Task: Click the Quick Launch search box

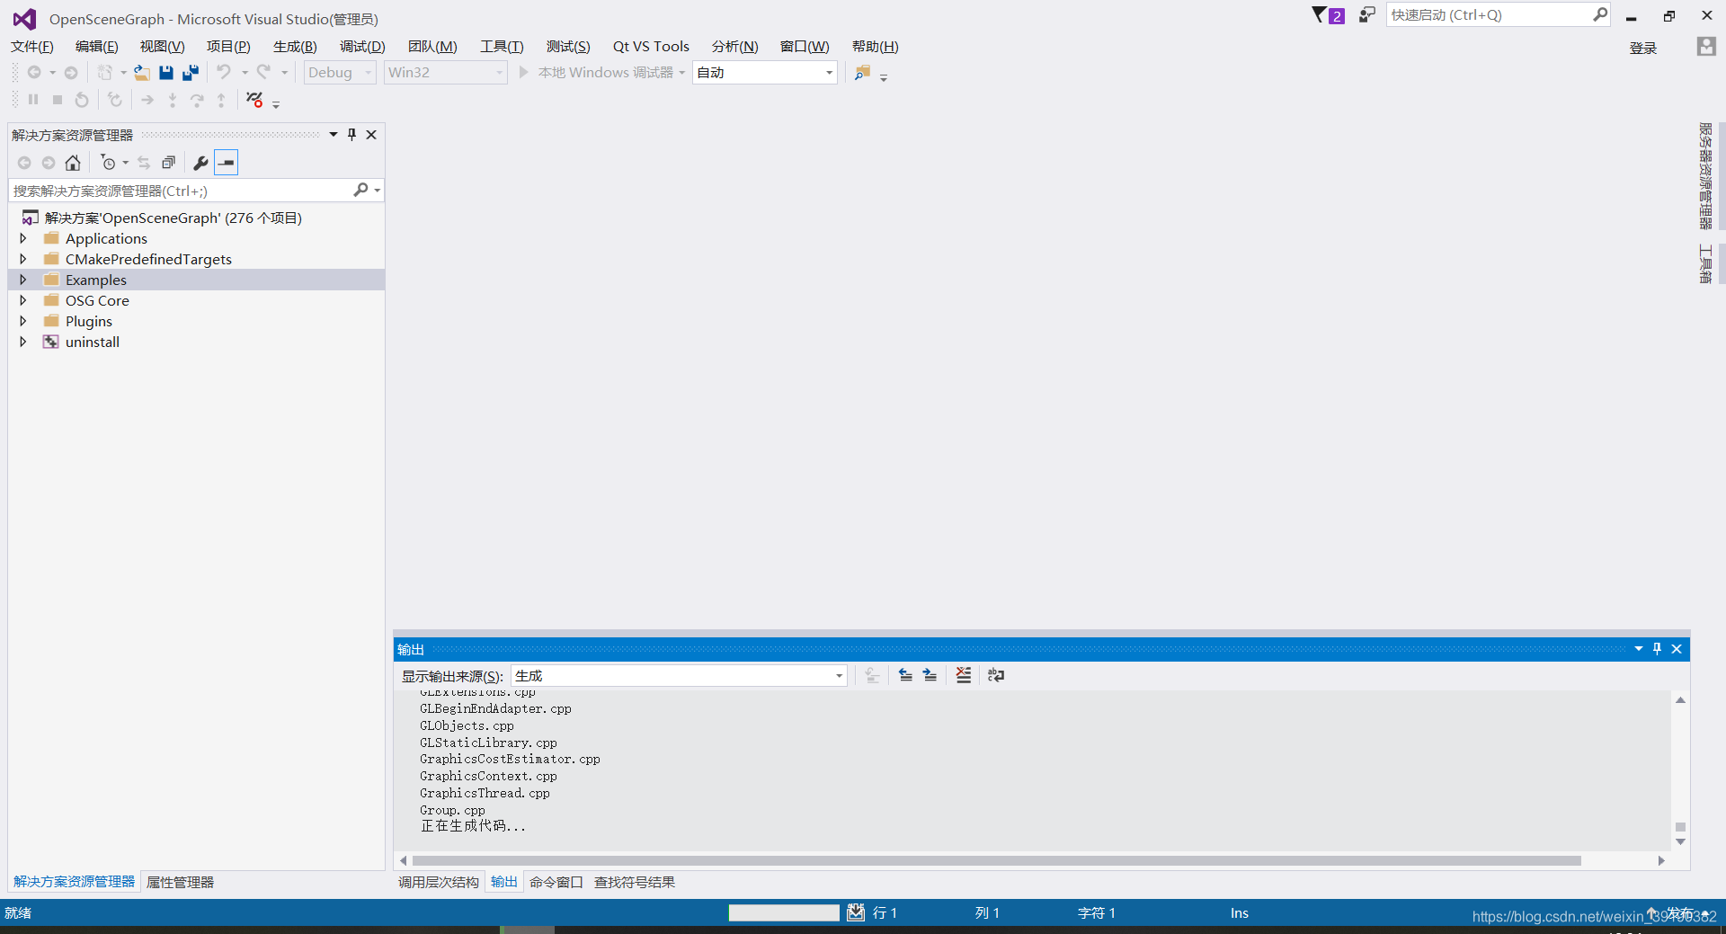Action: pyautogui.click(x=1489, y=15)
